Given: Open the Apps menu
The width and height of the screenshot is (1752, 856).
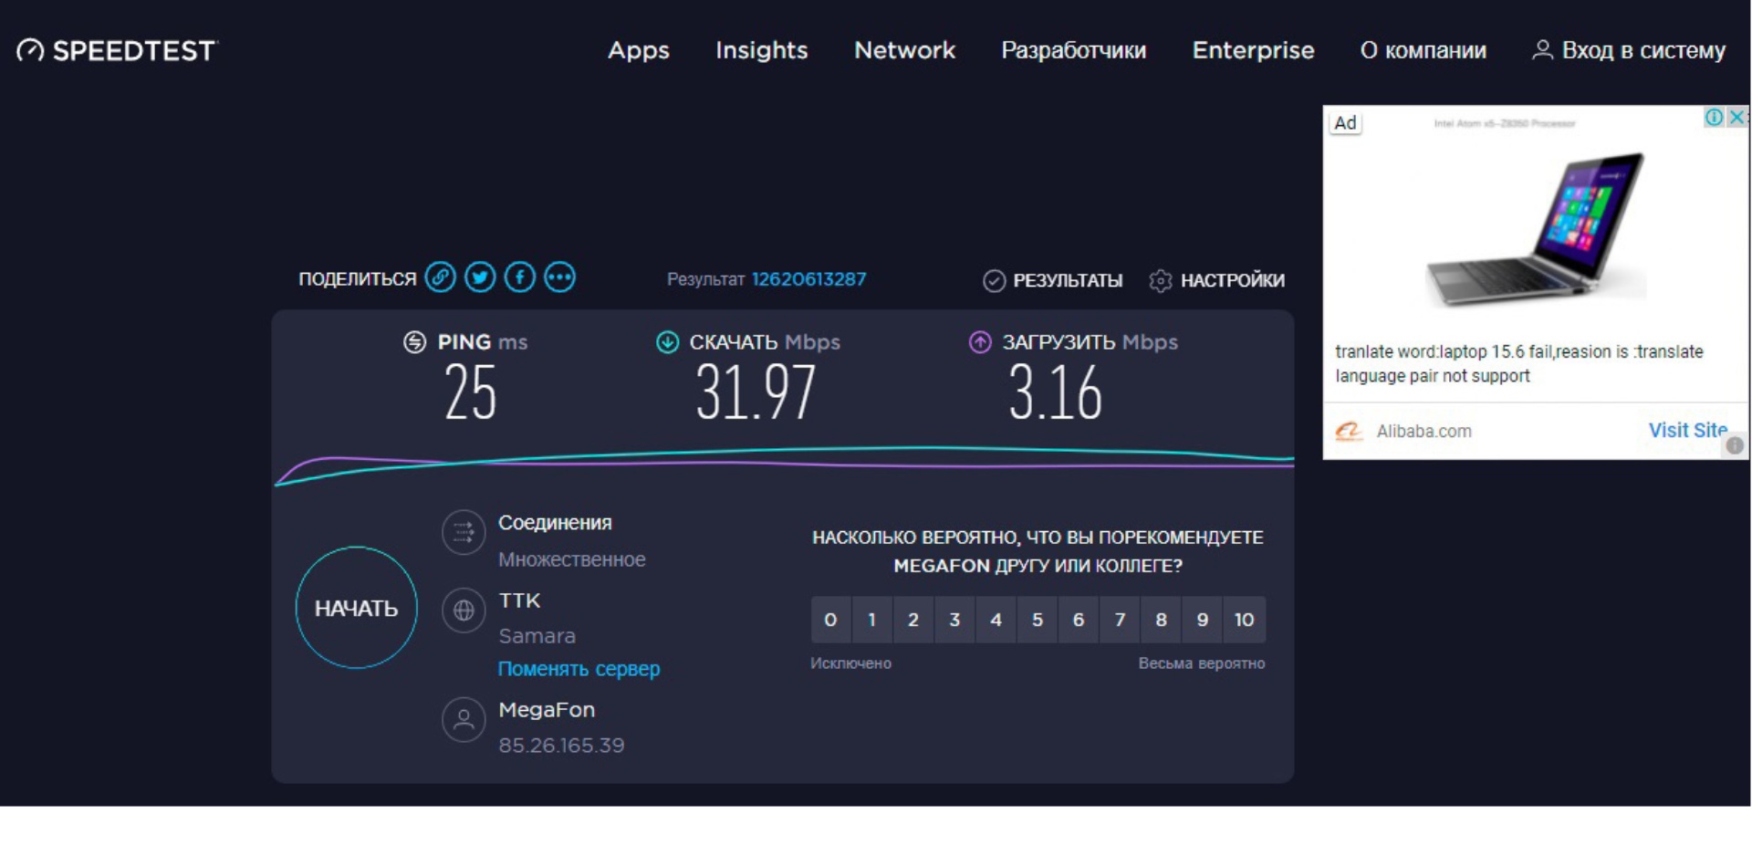Looking at the screenshot, I should pos(639,50).
